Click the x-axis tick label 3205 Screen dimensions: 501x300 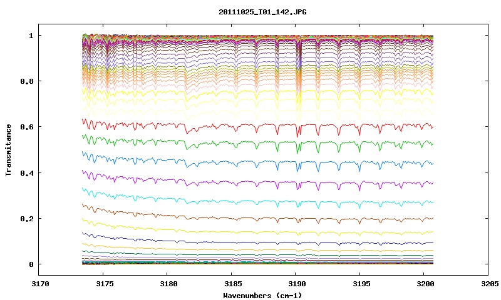click(490, 284)
